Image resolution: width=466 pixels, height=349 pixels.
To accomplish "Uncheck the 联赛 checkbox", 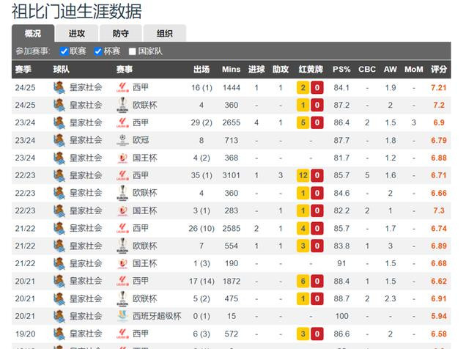I will 64,51.
